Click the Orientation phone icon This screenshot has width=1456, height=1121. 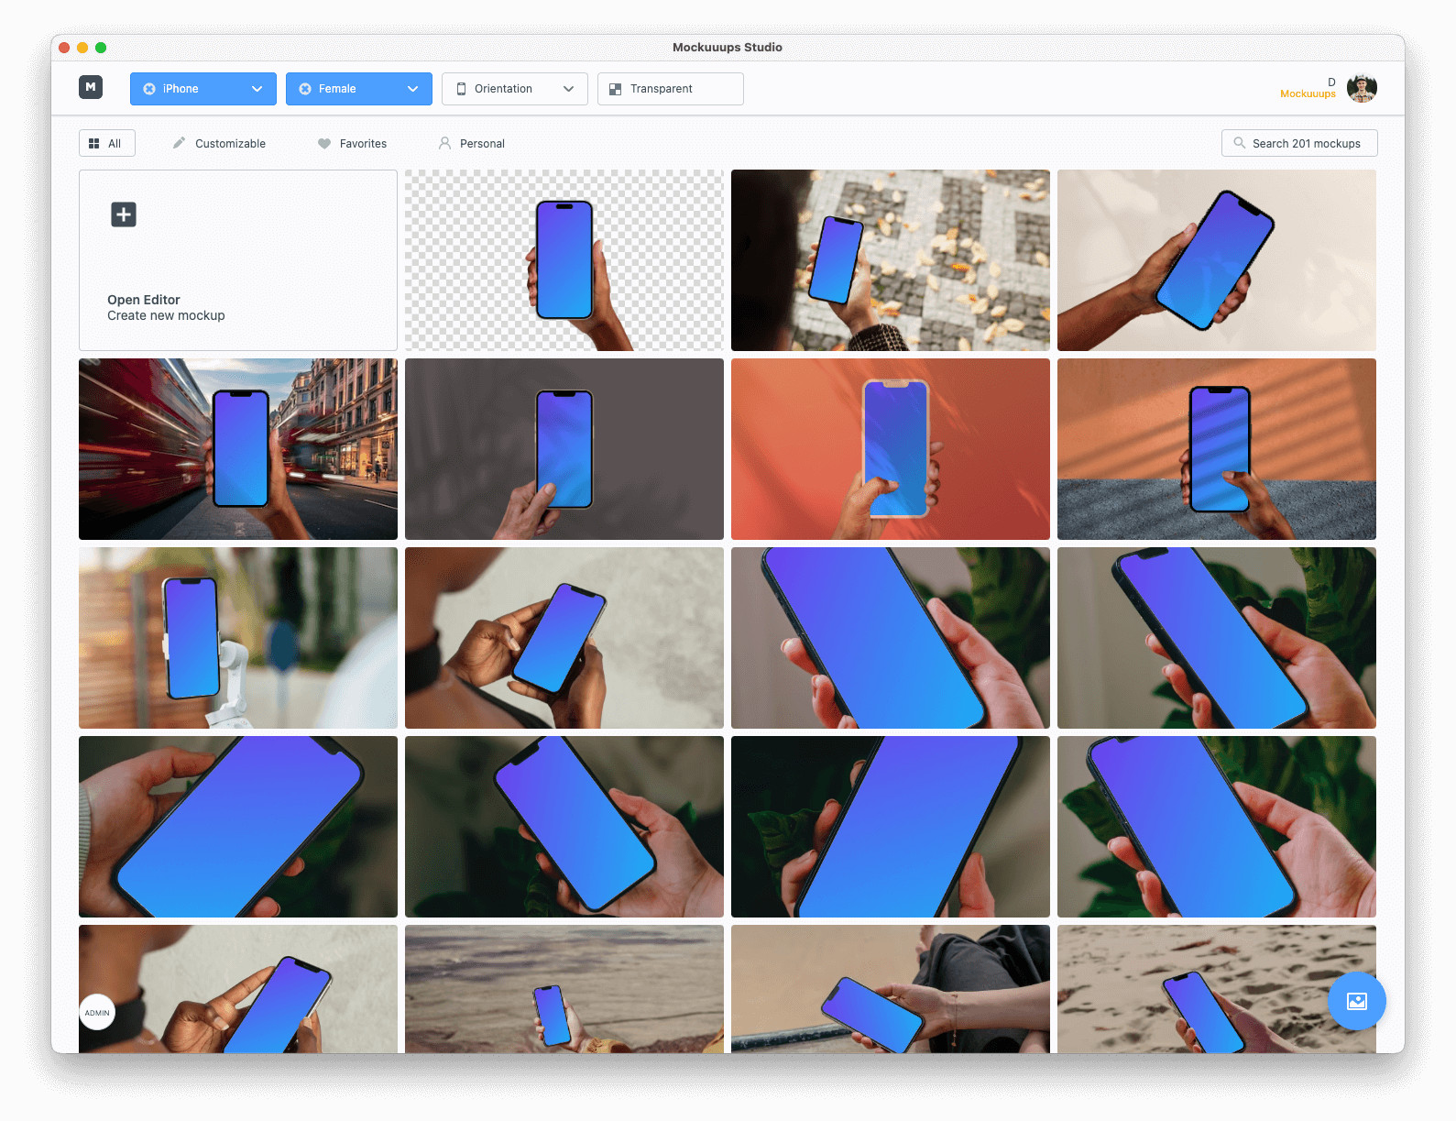pos(462,89)
